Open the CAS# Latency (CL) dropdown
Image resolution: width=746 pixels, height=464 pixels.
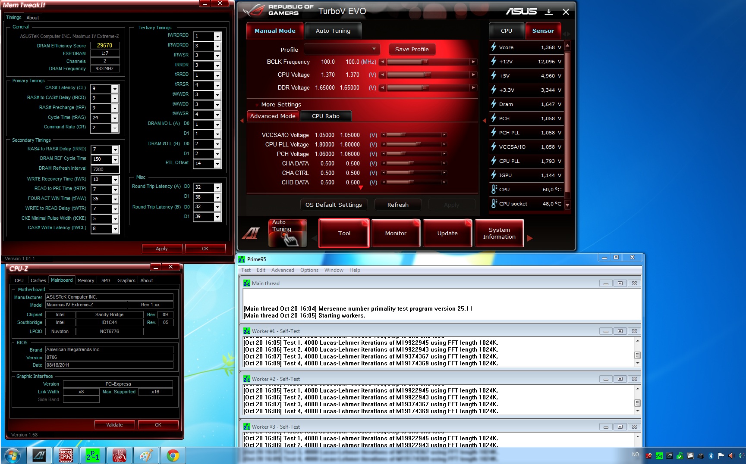tap(115, 89)
